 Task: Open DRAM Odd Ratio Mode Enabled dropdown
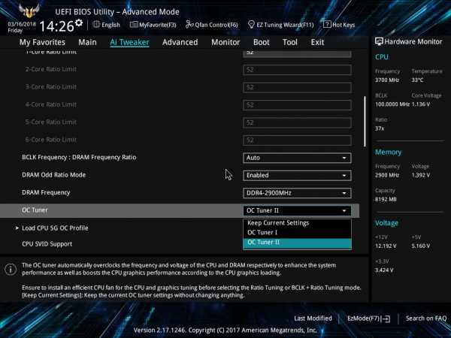(297, 175)
